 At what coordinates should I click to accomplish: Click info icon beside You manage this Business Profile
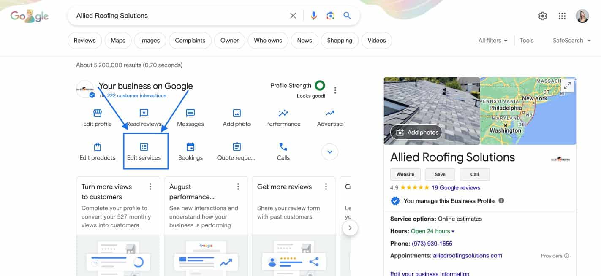[x=501, y=200]
